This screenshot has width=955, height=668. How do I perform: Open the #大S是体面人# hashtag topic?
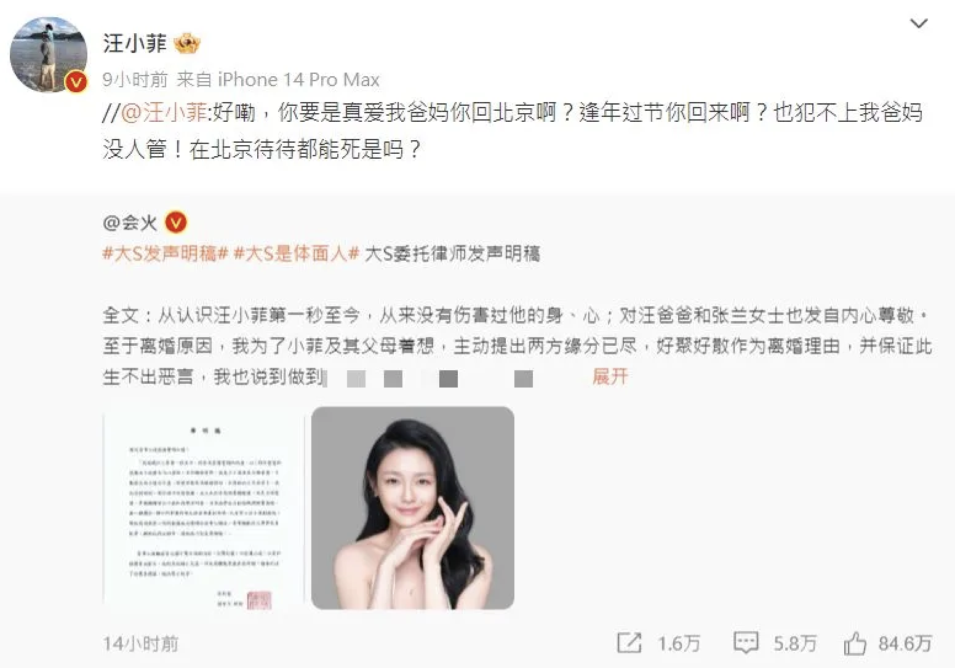(297, 253)
